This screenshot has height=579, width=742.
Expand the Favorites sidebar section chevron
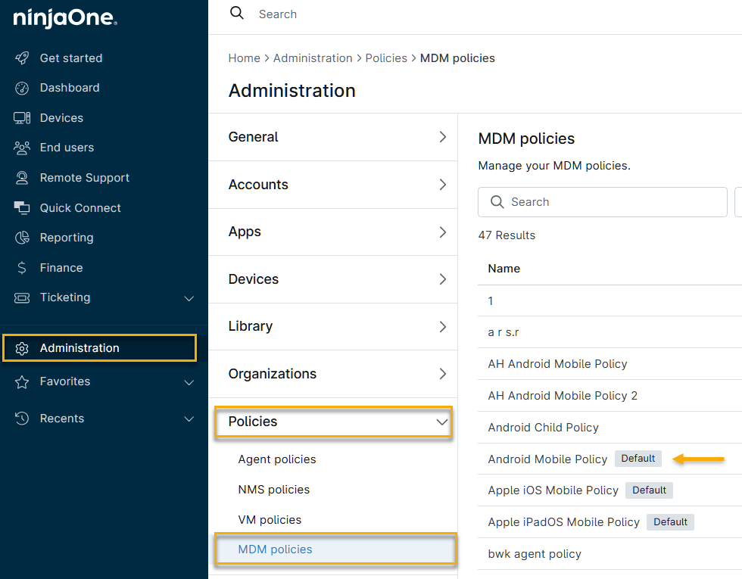[x=189, y=383]
